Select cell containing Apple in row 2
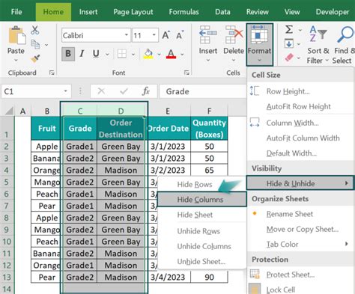This screenshot has height=294, width=355. click(46, 147)
